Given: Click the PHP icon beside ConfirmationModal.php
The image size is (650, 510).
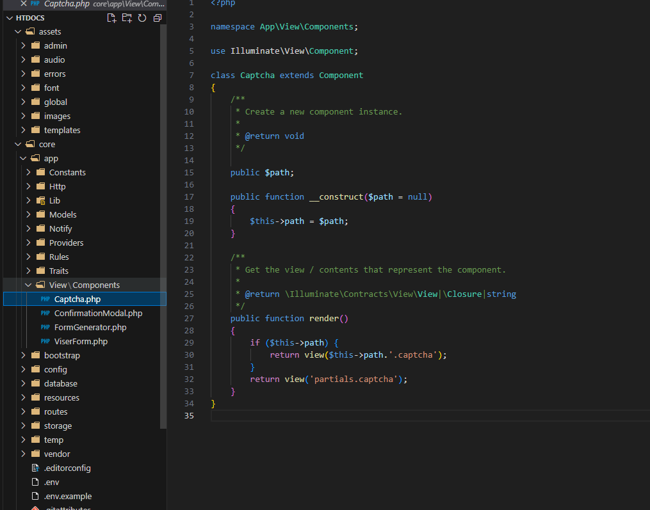Looking at the screenshot, I should (45, 313).
